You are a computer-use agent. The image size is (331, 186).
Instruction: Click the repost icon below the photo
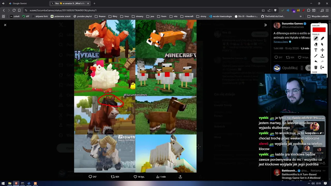tap(112, 177)
